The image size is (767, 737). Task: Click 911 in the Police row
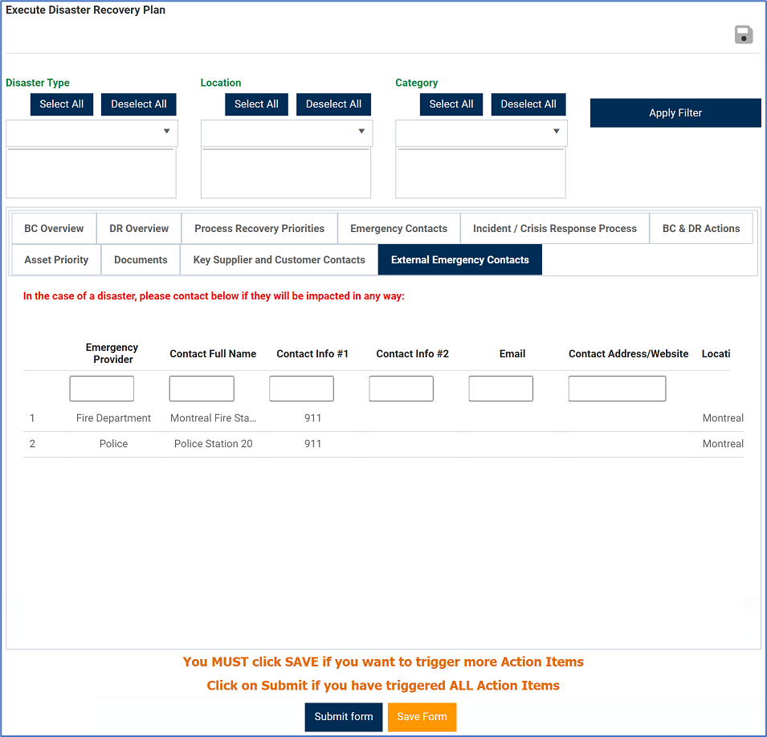click(x=312, y=444)
